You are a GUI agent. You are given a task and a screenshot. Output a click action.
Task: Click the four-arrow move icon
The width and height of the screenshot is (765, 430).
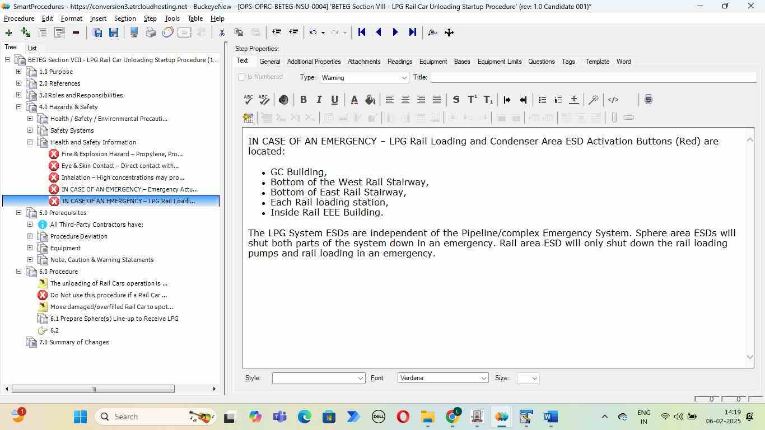click(449, 32)
